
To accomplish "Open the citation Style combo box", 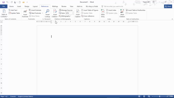I will pyautogui.click(x=69, y=13).
